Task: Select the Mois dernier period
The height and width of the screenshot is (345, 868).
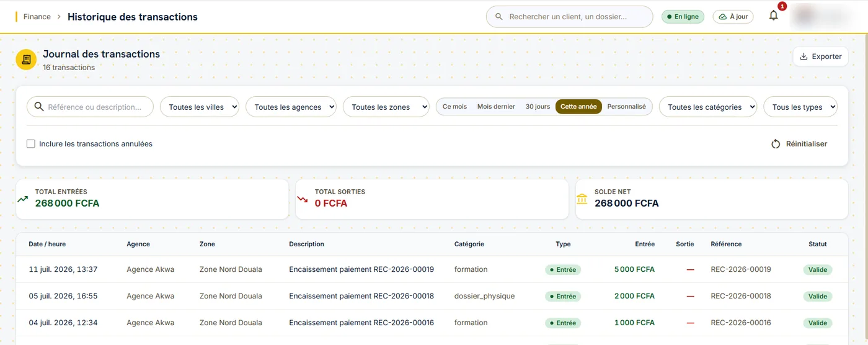Action: [x=496, y=107]
